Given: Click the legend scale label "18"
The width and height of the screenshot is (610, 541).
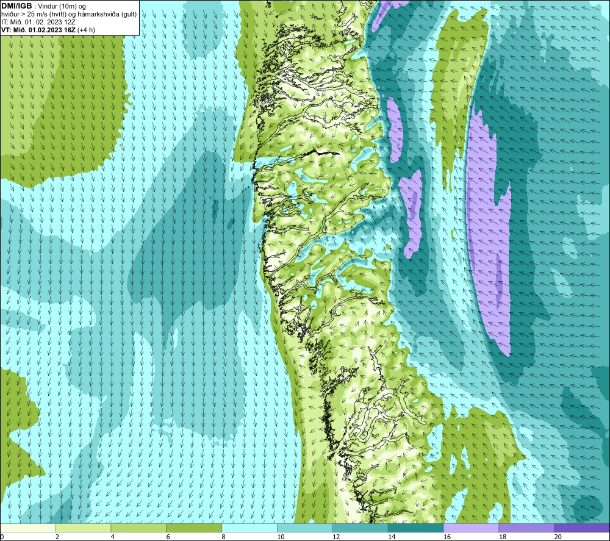Looking at the screenshot, I should pyautogui.click(x=502, y=537).
